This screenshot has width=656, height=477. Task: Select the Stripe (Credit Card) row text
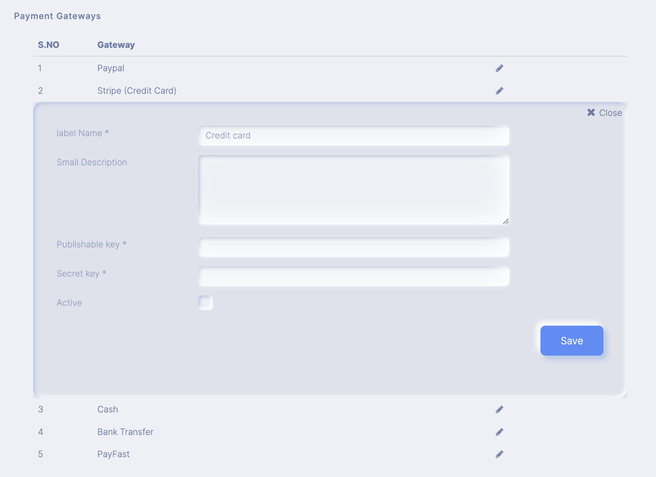(137, 91)
